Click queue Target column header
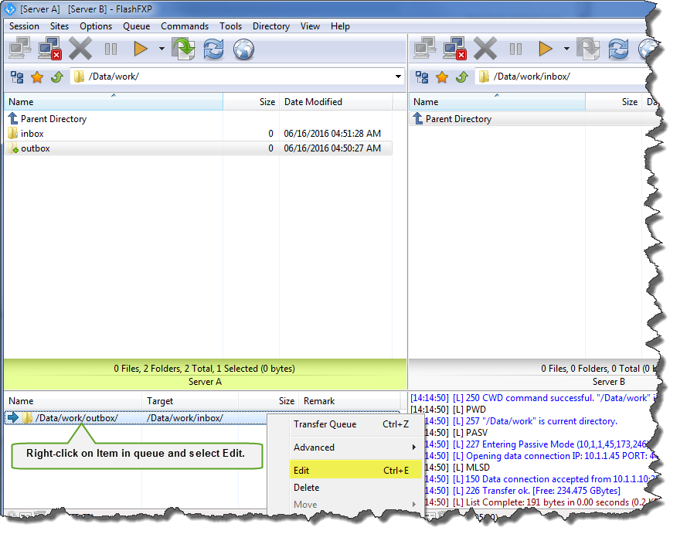The height and width of the screenshot is (541, 680). tap(190, 401)
